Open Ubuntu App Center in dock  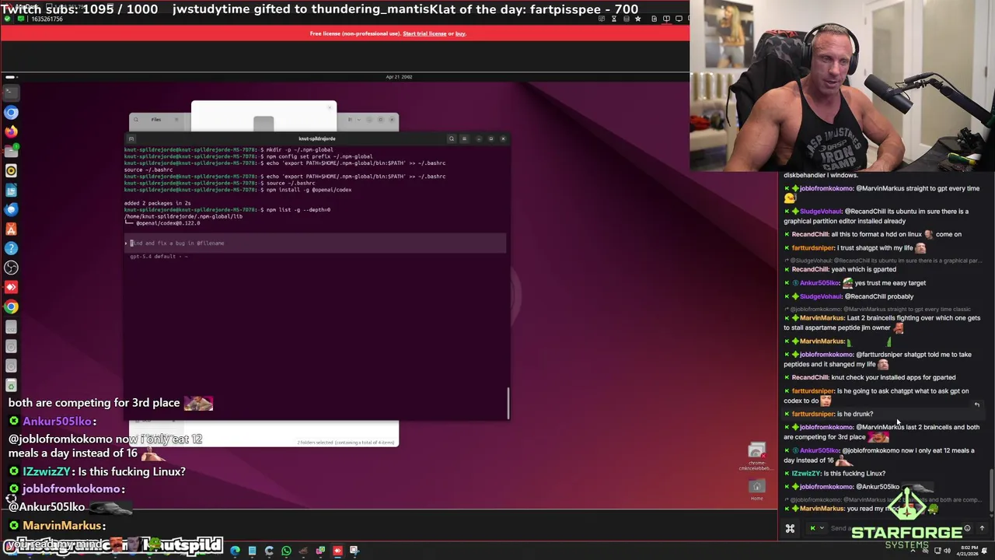coord(11,229)
